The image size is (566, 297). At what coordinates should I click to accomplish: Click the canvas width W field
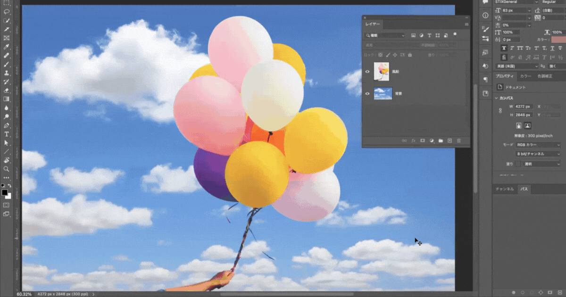523,107
